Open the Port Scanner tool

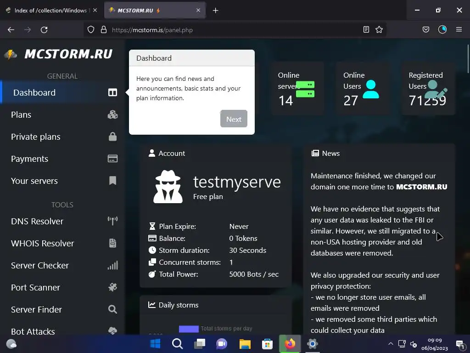click(x=62, y=287)
